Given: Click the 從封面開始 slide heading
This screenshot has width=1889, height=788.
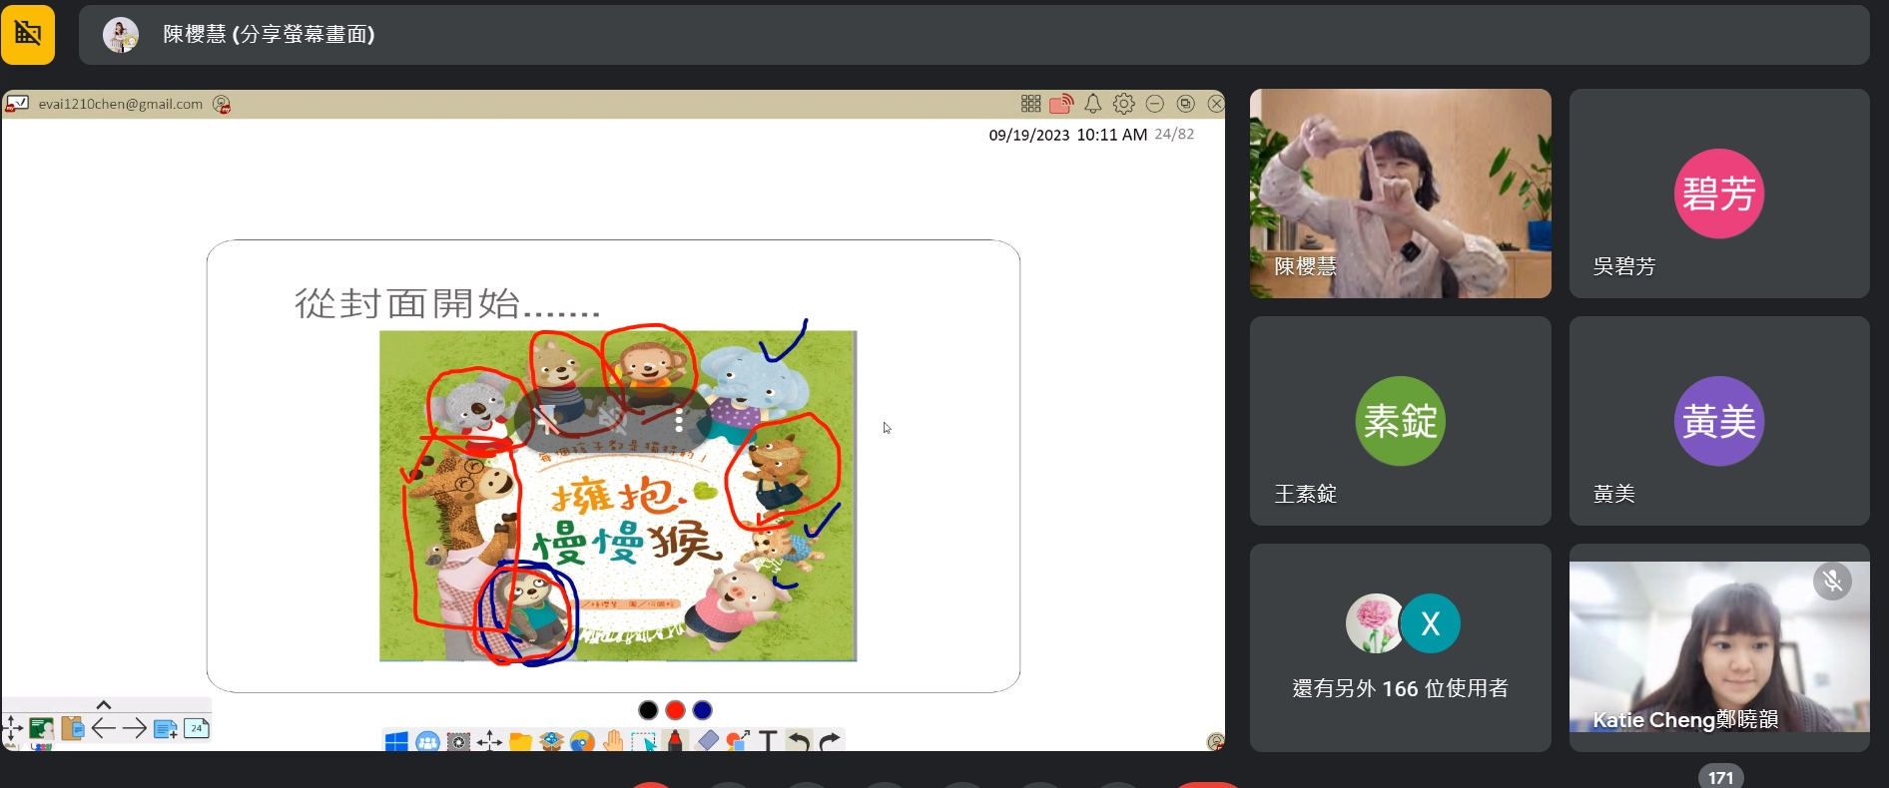Looking at the screenshot, I should [x=447, y=303].
